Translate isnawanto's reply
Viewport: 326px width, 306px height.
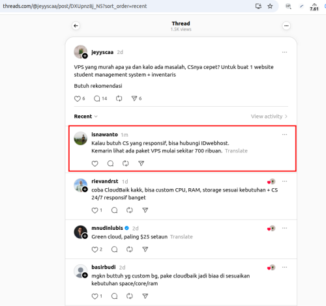point(236,151)
